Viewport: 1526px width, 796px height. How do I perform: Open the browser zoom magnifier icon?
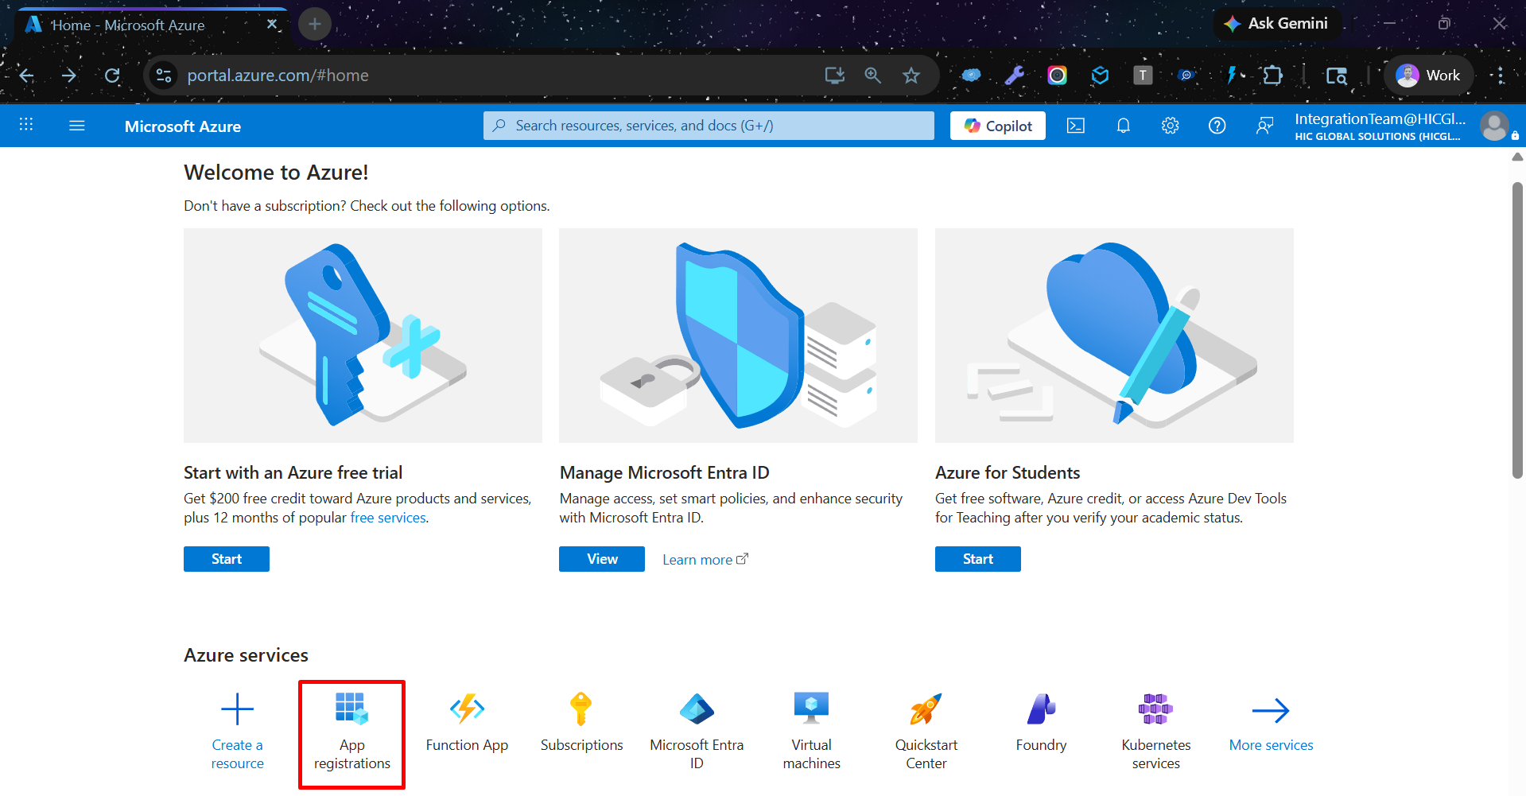(x=872, y=76)
